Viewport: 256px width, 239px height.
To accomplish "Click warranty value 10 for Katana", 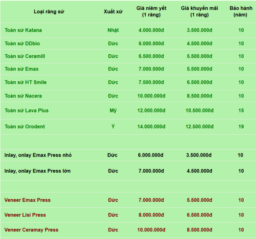I will tap(241, 30).
